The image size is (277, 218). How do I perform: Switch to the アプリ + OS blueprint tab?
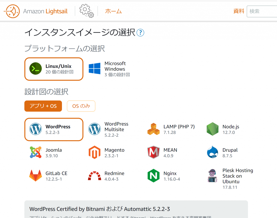coord(43,106)
